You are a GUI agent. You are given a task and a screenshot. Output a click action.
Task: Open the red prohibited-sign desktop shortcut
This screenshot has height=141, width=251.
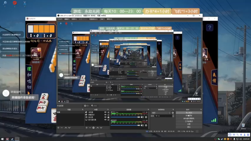(x=15, y=3)
